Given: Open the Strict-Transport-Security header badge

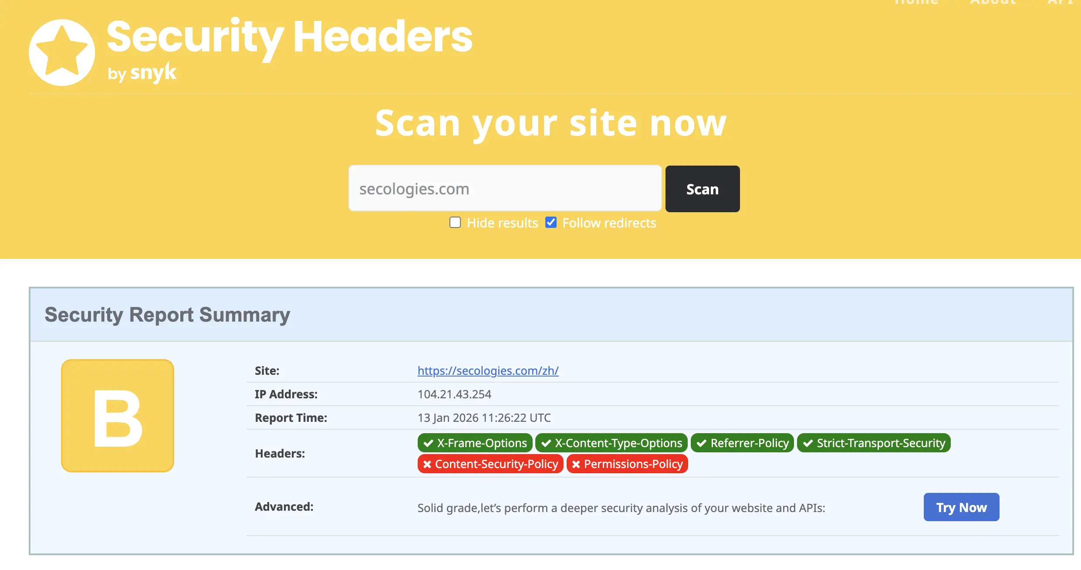Looking at the screenshot, I should click(874, 443).
